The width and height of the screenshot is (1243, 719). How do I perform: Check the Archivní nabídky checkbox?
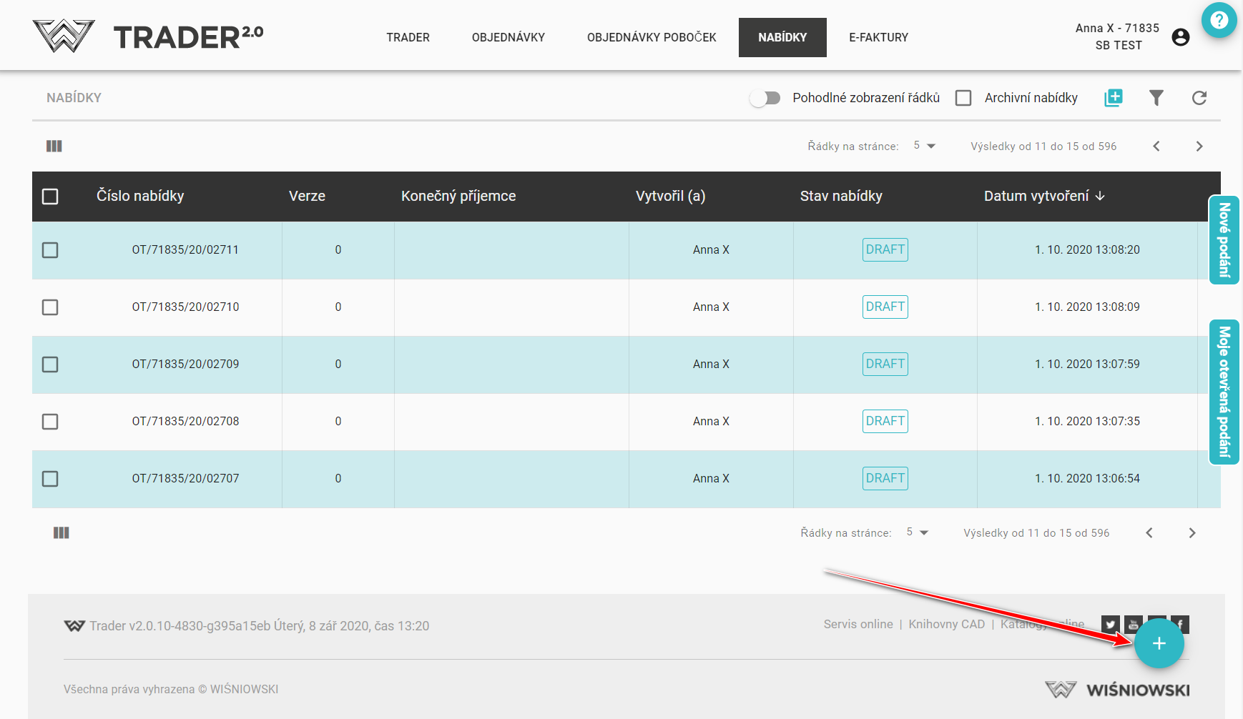click(963, 98)
